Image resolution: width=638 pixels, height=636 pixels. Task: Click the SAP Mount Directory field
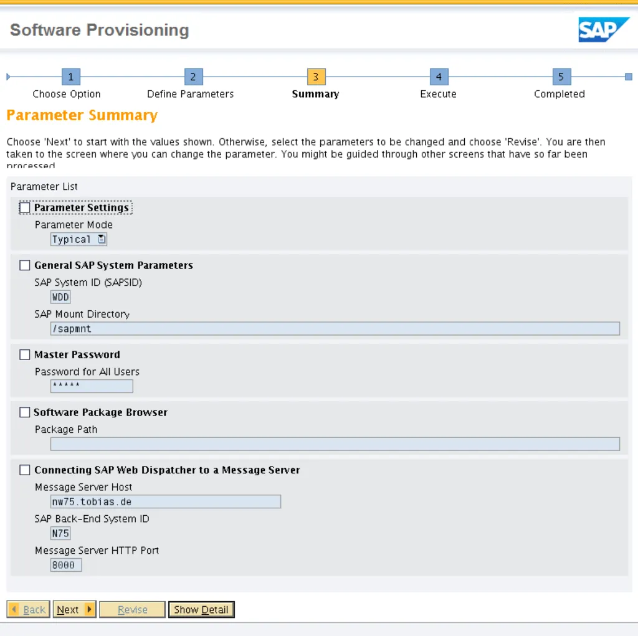[335, 329]
